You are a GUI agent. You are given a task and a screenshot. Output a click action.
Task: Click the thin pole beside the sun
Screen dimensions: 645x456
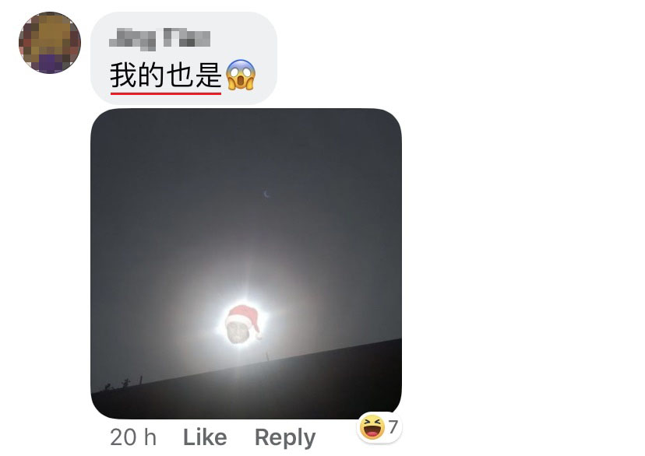pos(267,356)
